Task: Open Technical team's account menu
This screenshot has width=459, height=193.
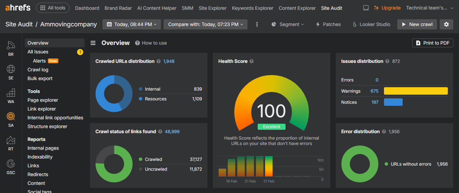Action: click(x=429, y=8)
